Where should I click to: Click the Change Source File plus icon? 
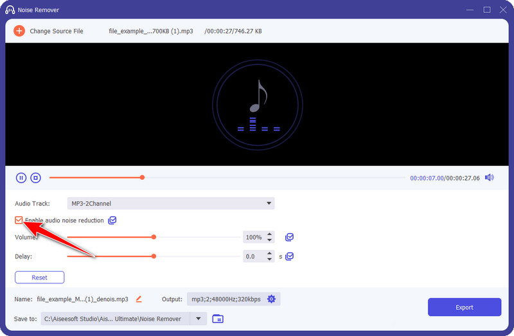pyautogui.click(x=19, y=31)
